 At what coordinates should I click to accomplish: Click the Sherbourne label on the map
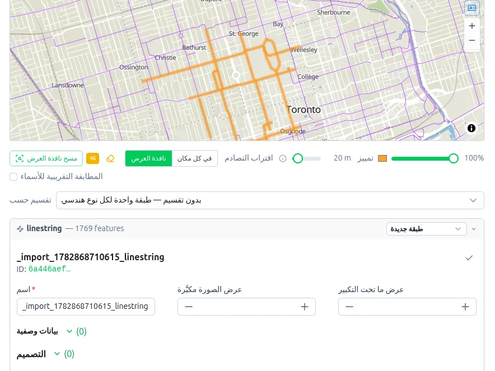click(x=333, y=13)
